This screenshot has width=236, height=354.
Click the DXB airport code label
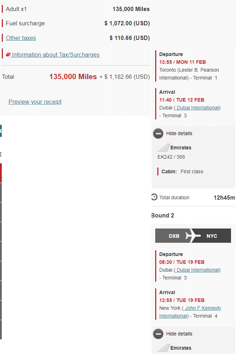[174, 236]
